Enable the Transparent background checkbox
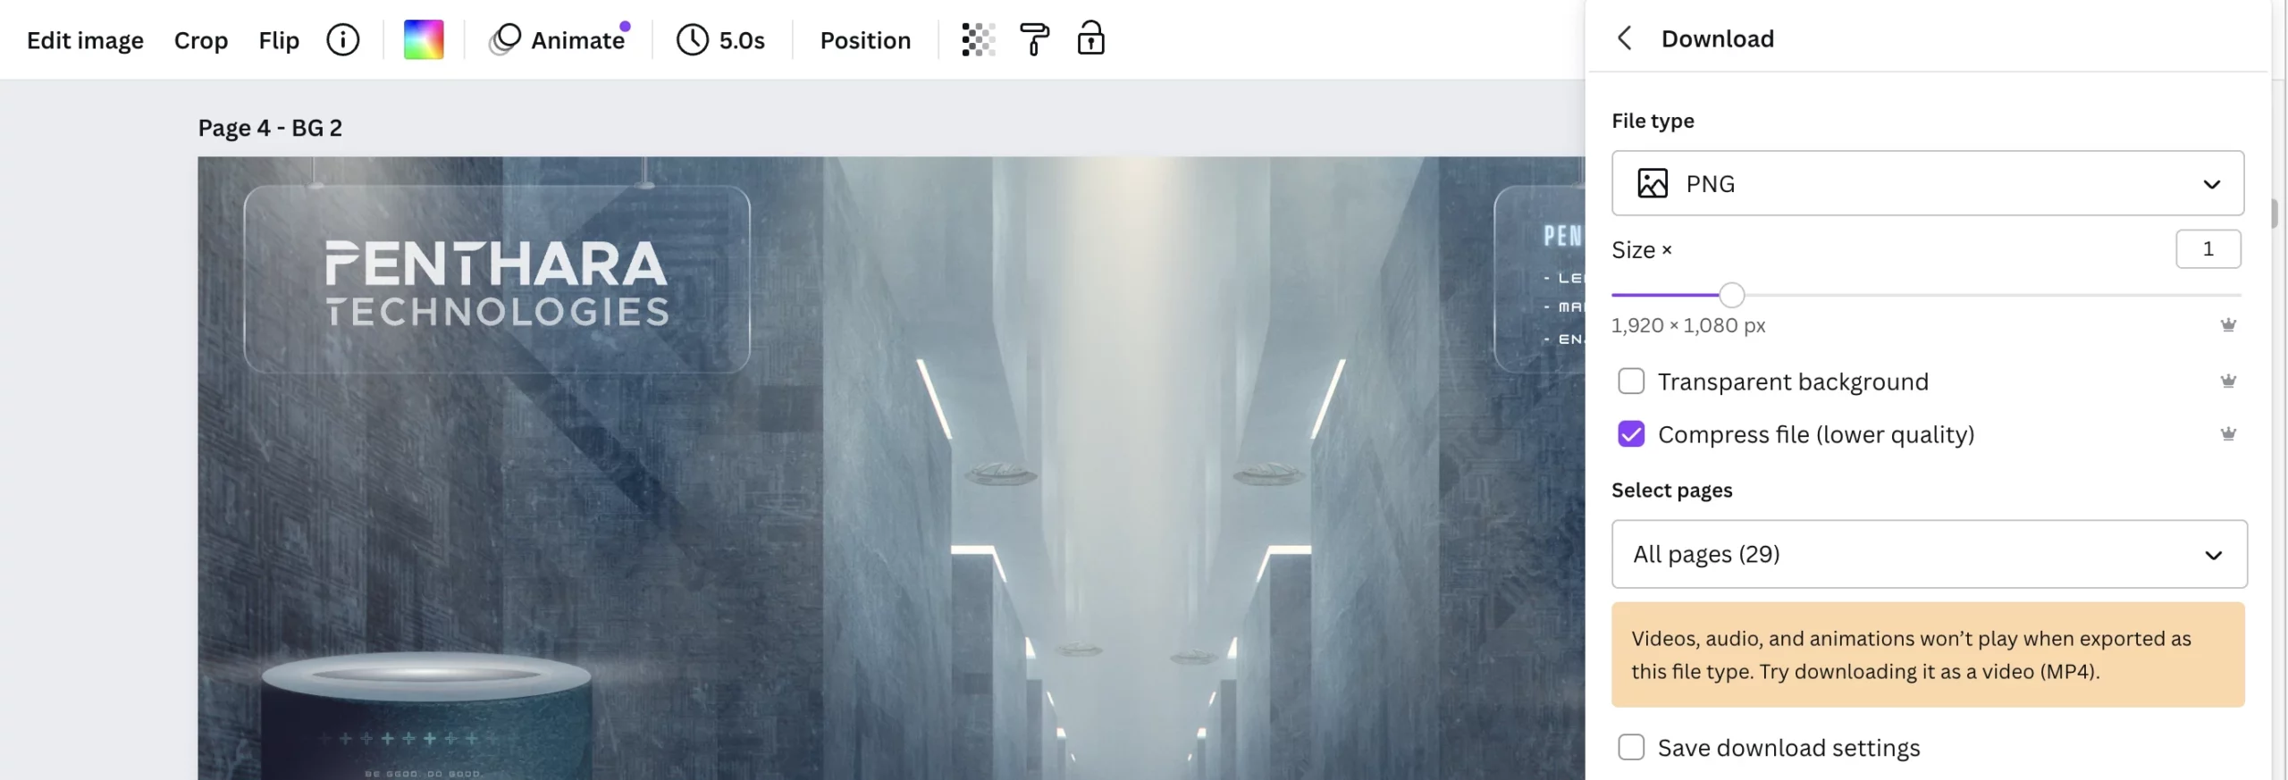This screenshot has width=2288, height=780. (1631, 382)
